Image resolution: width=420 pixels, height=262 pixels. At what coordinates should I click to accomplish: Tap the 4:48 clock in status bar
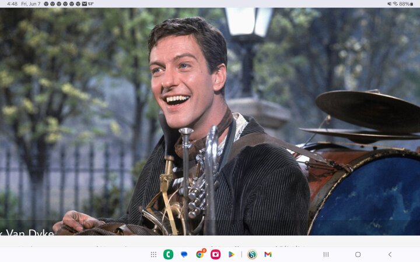pos(12,3)
